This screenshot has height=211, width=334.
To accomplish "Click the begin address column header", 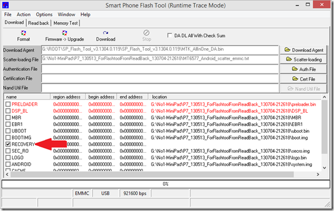I will pos(101,97).
